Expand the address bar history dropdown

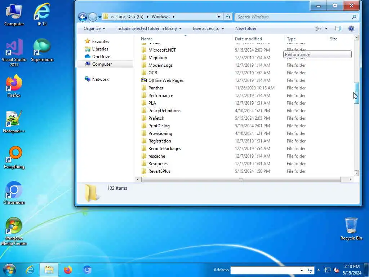(219, 17)
